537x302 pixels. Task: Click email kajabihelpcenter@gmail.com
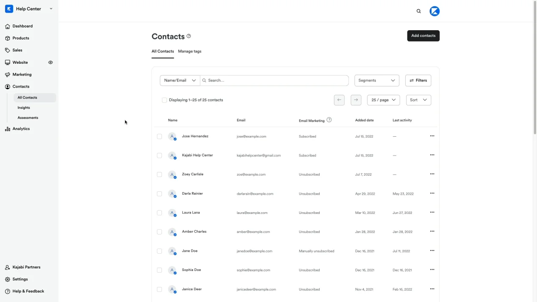coord(258,156)
